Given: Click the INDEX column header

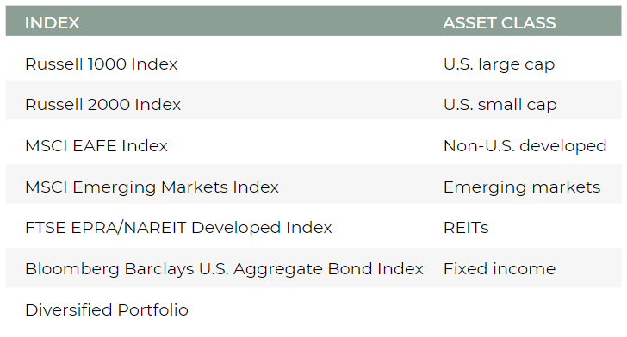Looking at the screenshot, I should pos(52,22).
